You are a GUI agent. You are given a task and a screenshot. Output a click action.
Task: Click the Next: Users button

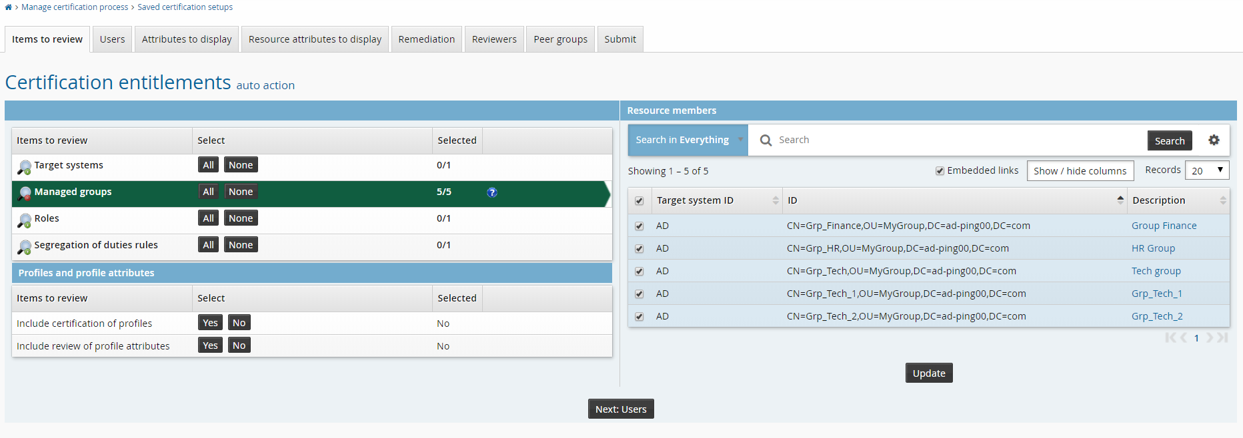(620, 409)
